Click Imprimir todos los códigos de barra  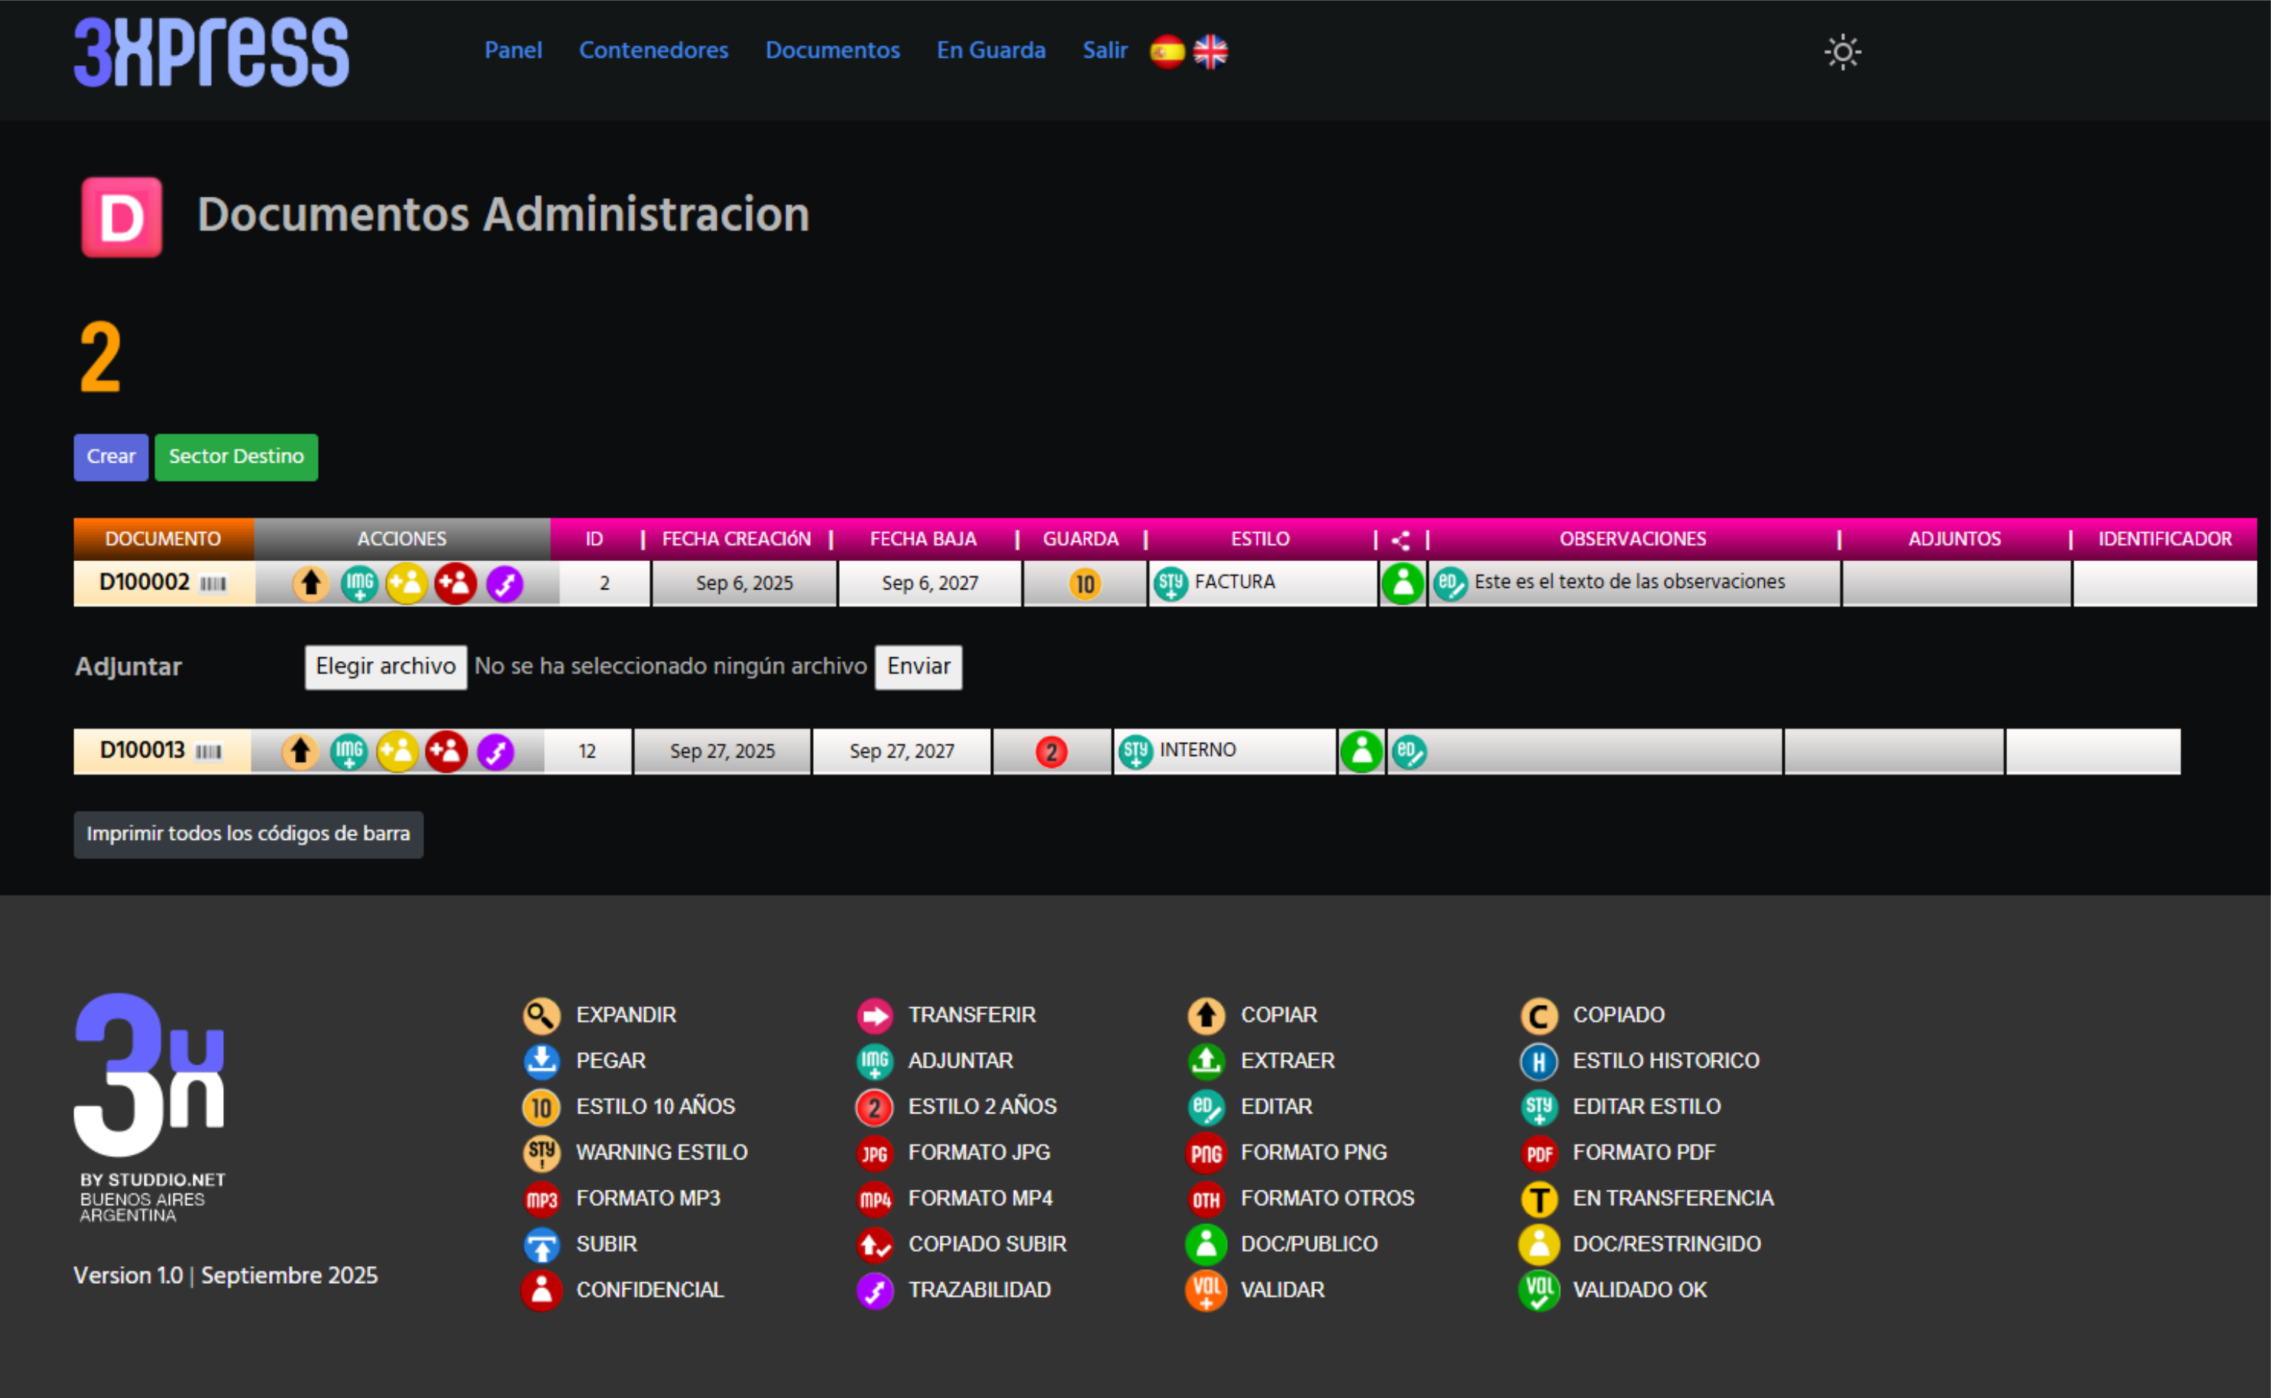(x=248, y=834)
